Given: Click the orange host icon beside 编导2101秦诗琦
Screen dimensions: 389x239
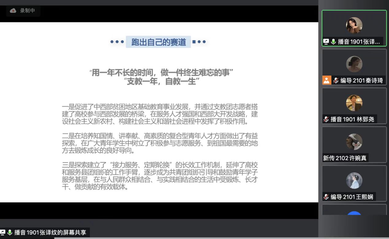Looking at the screenshot, I should (327, 80).
